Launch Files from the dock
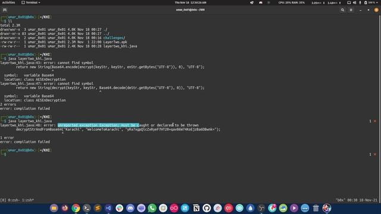The width and height of the screenshot is (381, 214). pos(54,208)
